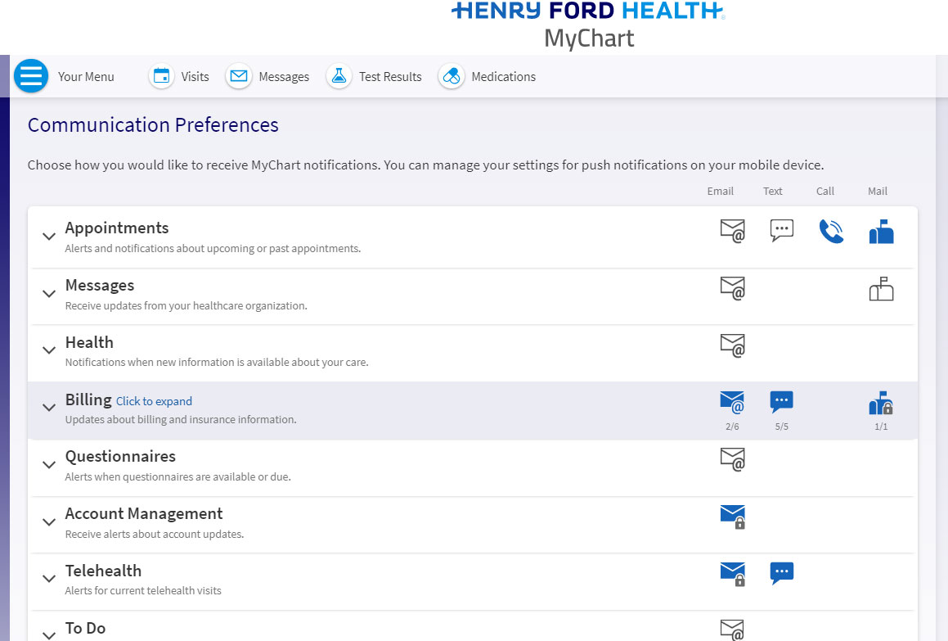948x641 pixels.
Task: Click the Messages envelope icon
Action: pyautogui.click(x=238, y=76)
